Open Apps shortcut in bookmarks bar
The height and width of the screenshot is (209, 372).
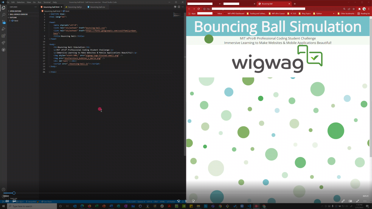[192, 13]
